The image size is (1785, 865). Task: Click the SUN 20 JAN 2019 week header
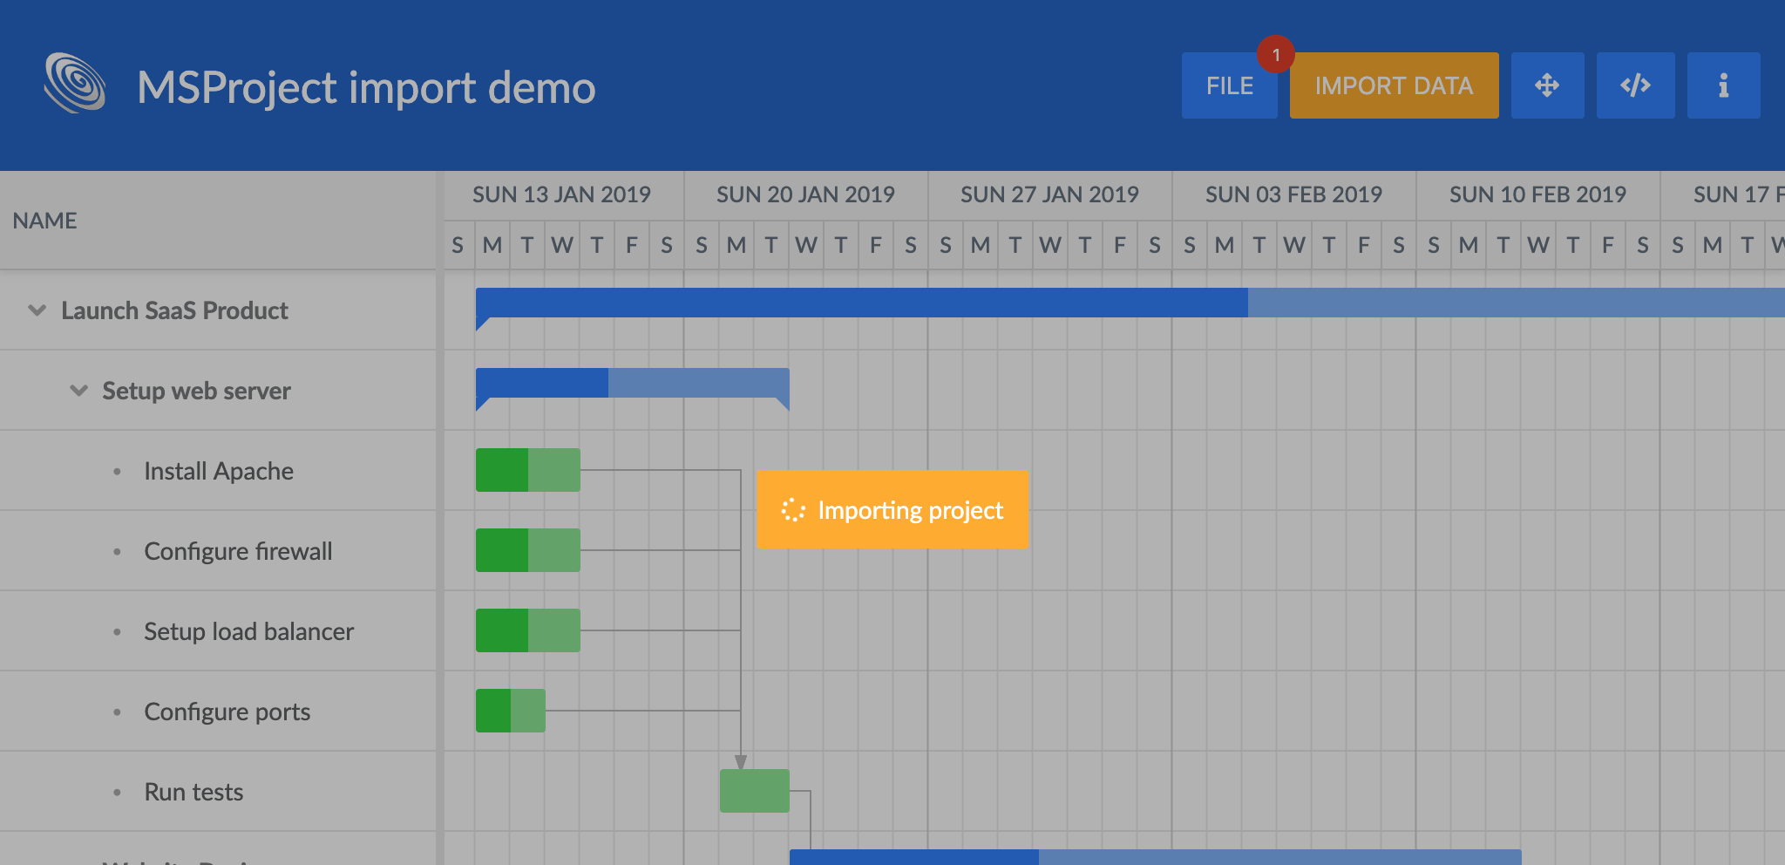point(806,194)
